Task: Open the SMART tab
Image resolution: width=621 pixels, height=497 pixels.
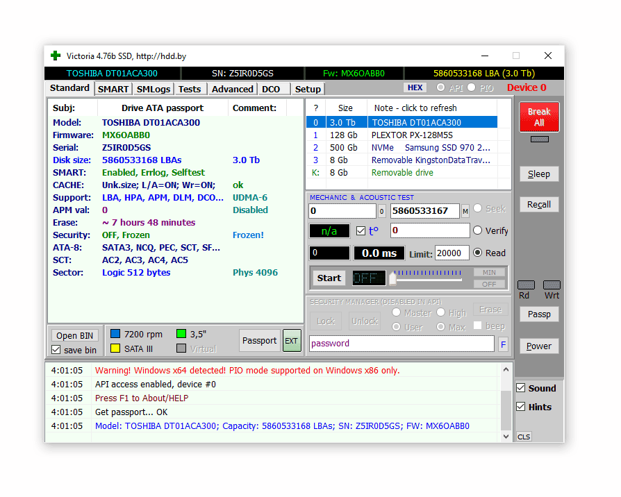Action: [113, 89]
